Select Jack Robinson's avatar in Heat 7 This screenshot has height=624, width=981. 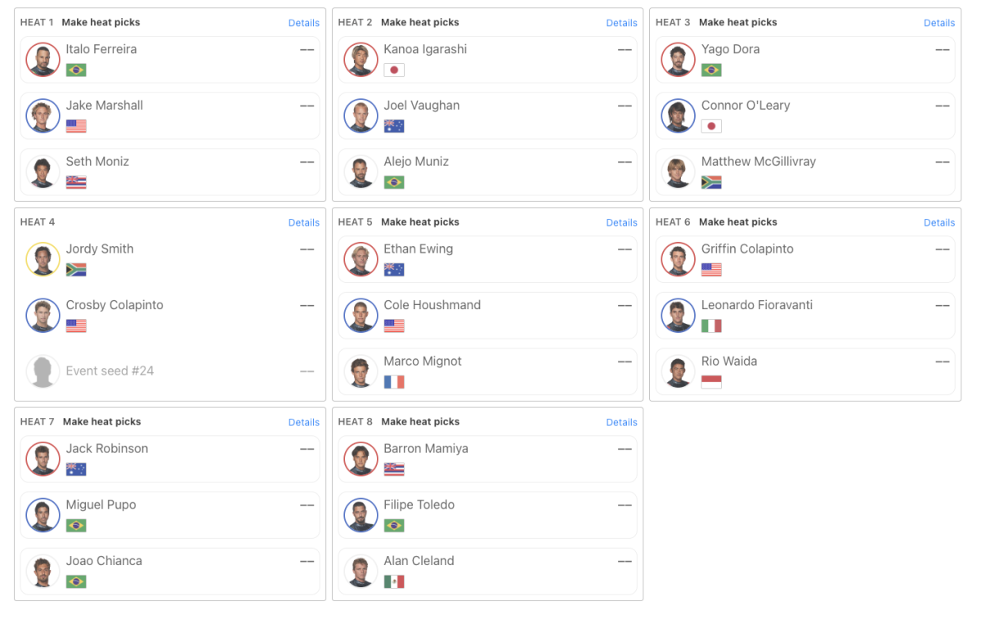click(x=43, y=459)
